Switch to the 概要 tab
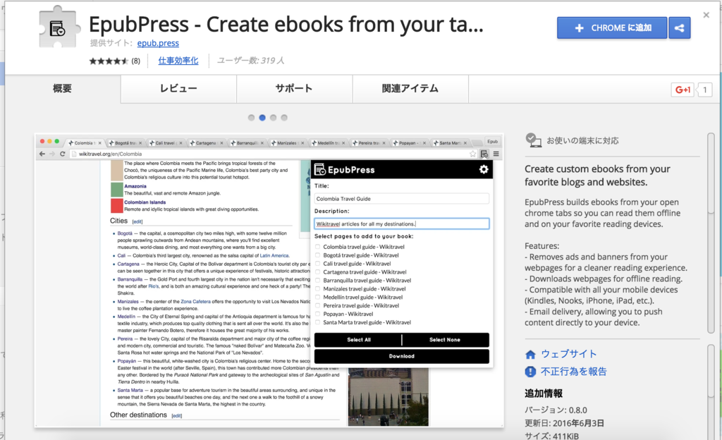 coord(63,88)
